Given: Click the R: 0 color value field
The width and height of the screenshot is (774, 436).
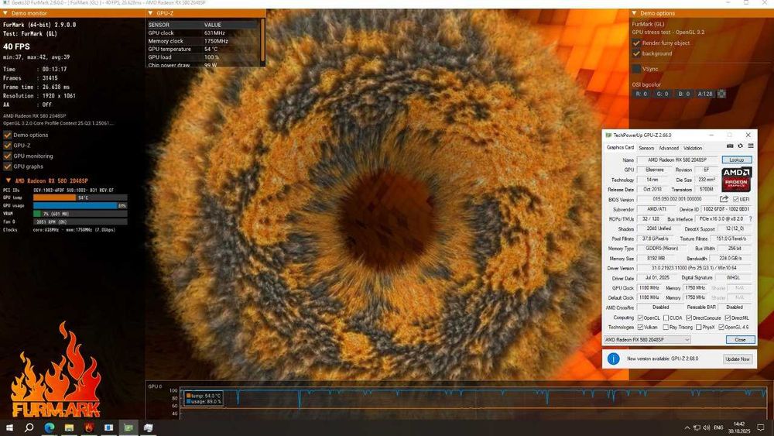Looking at the screenshot, I should pos(641,94).
